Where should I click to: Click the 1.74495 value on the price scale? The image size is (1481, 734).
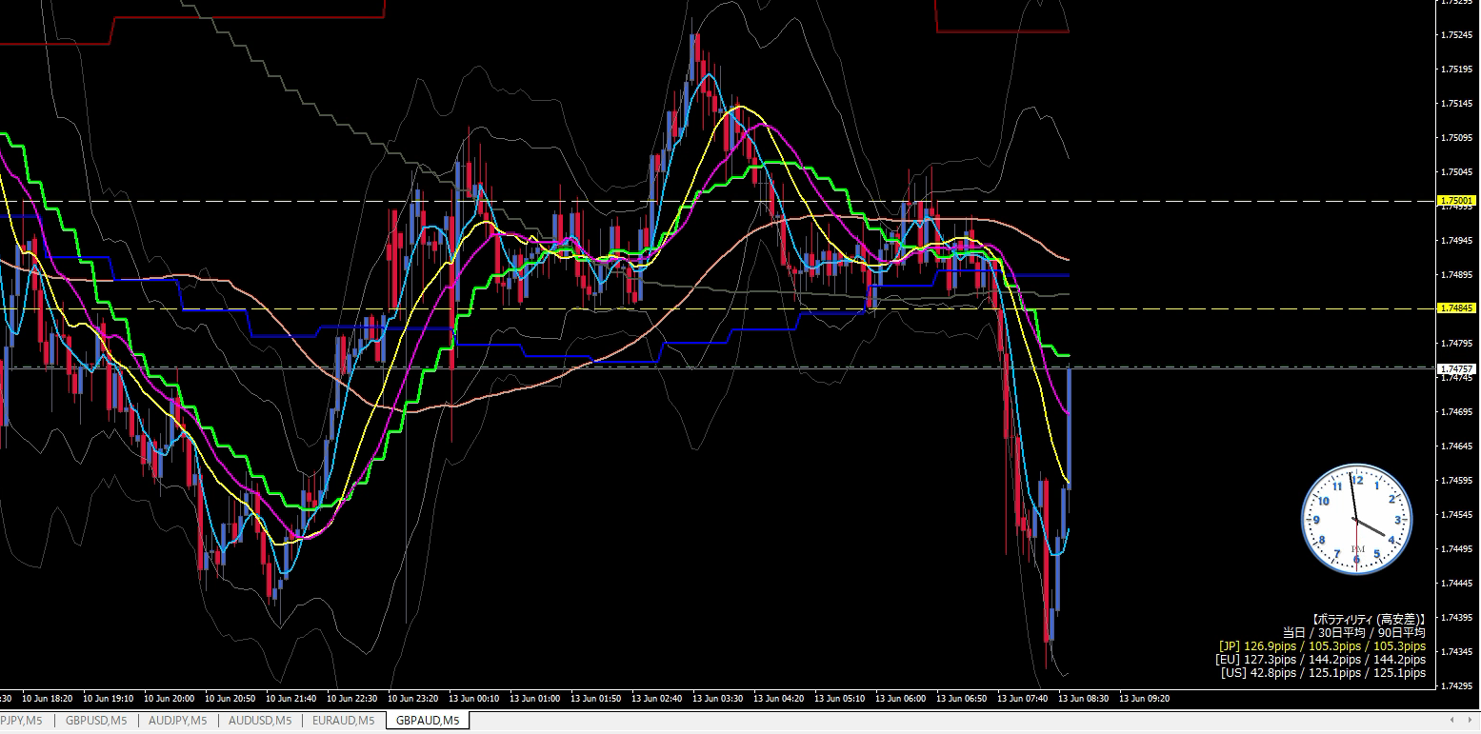[1457, 549]
